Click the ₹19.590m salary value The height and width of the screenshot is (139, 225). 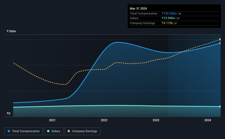tap(169, 18)
